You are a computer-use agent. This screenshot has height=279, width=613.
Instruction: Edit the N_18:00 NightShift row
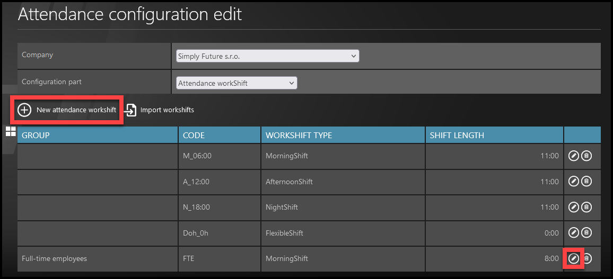point(573,207)
